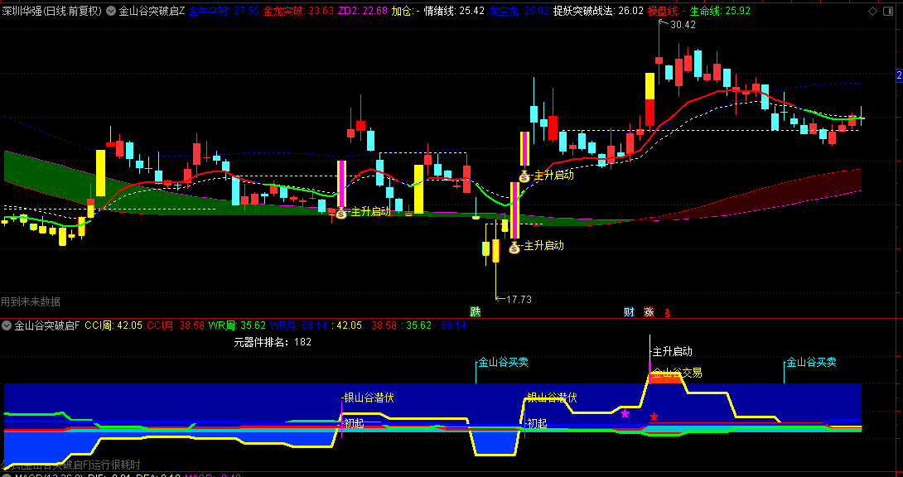
Task: Click the 金龙突破: 23.63 label
Action: coord(298,11)
